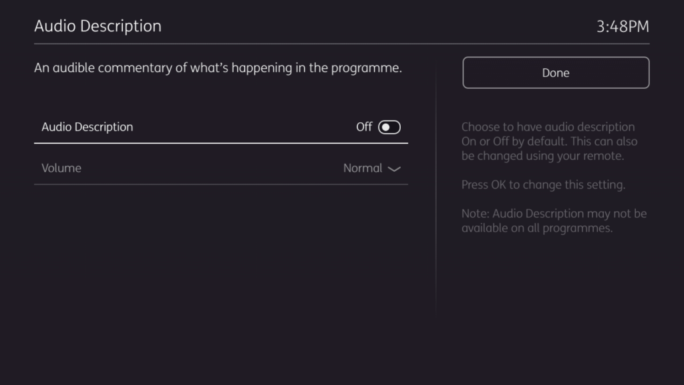Toggle the Audio Description switch

coord(389,127)
